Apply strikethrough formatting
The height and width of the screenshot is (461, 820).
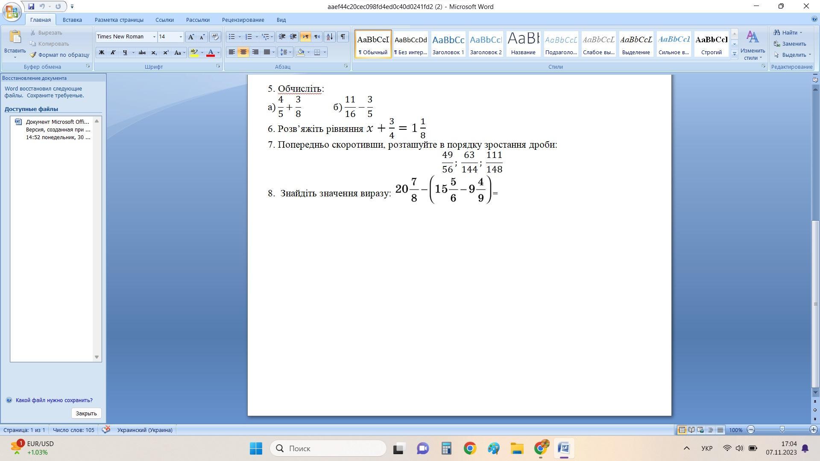(142, 53)
